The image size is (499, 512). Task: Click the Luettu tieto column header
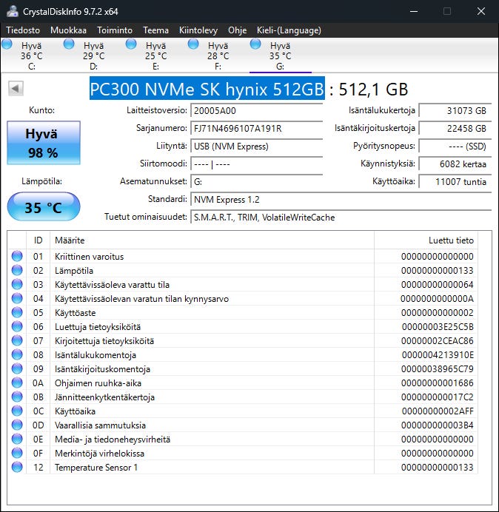pos(425,240)
